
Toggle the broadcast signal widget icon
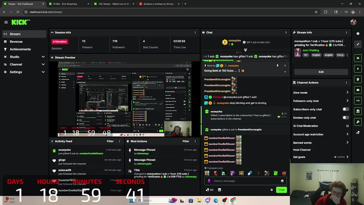tap(358, 101)
